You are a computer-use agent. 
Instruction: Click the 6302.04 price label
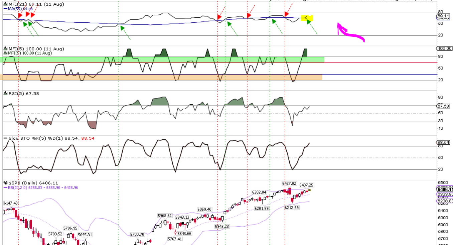click(259, 192)
